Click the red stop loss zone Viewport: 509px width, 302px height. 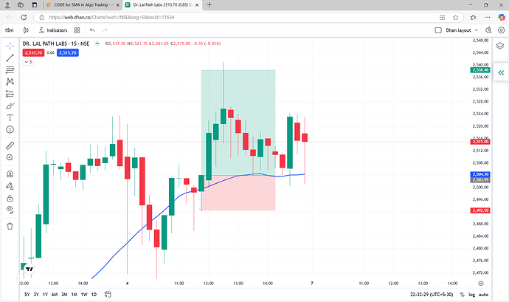[238, 193]
